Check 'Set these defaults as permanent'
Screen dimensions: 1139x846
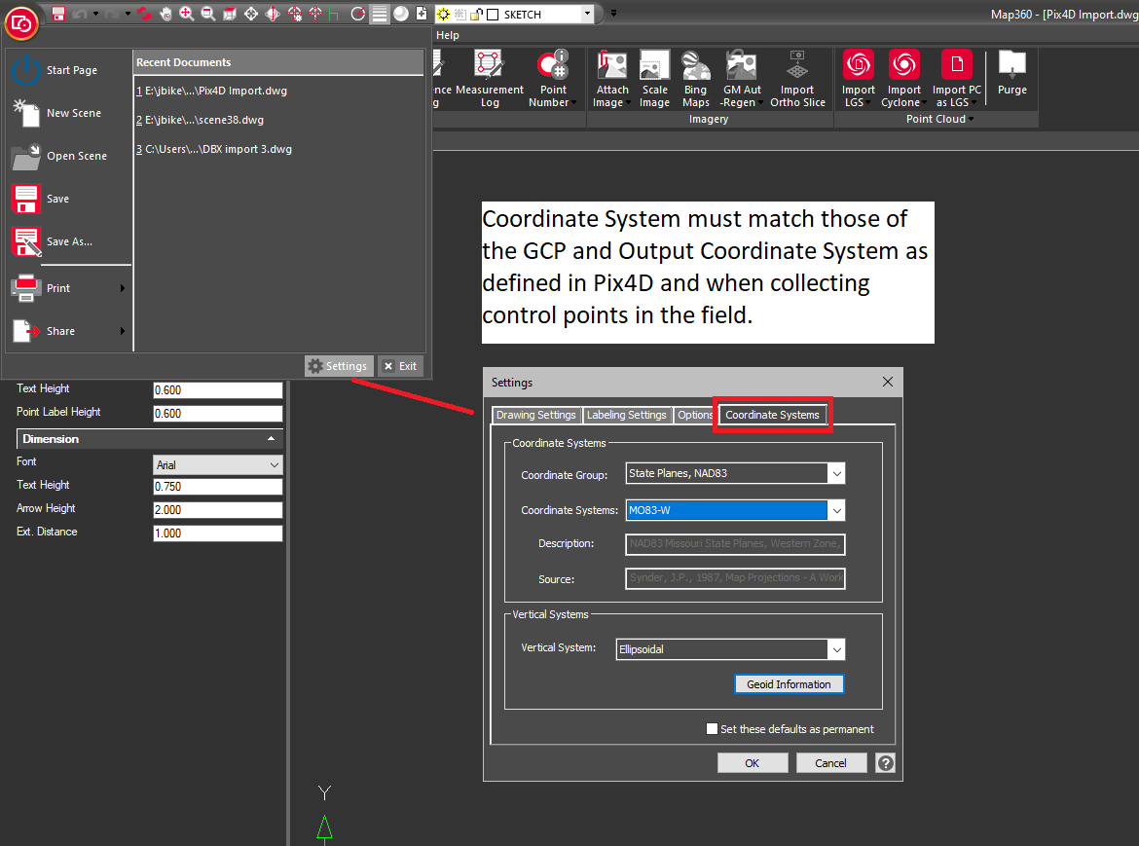coord(713,729)
